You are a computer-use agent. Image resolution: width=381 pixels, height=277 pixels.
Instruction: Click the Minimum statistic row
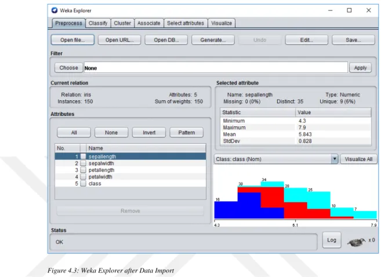[x=296, y=121]
